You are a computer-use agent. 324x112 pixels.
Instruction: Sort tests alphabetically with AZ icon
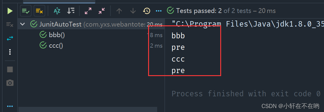pos(57,11)
